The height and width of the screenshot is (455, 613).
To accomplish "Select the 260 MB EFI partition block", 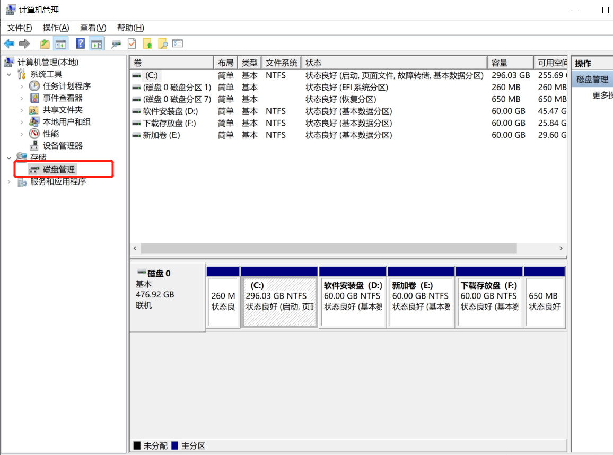I will click(223, 298).
